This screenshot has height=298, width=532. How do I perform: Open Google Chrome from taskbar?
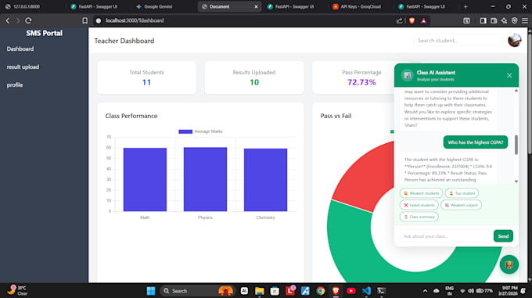pos(321,291)
